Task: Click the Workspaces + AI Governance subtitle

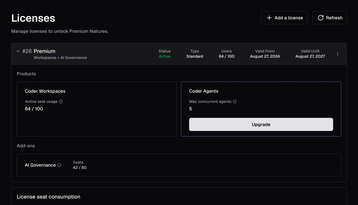Action: coord(60,58)
